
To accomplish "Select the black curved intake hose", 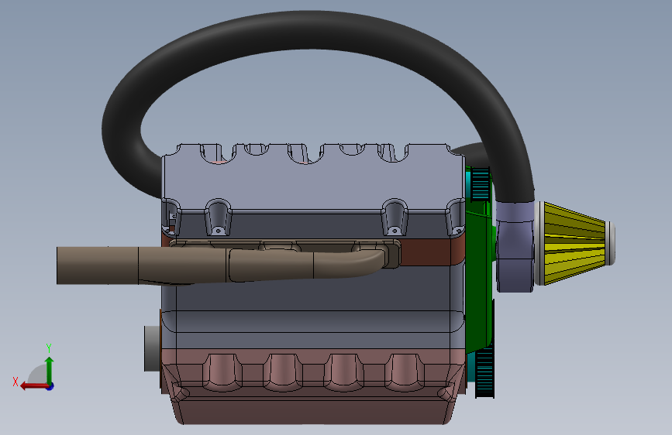I will tap(317, 32).
